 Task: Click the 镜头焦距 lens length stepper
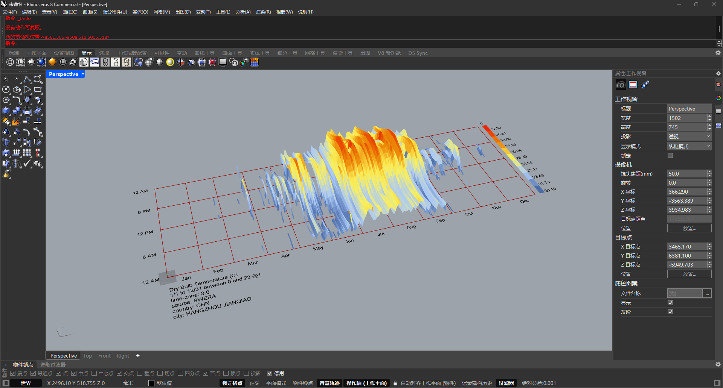(x=709, y=174)
